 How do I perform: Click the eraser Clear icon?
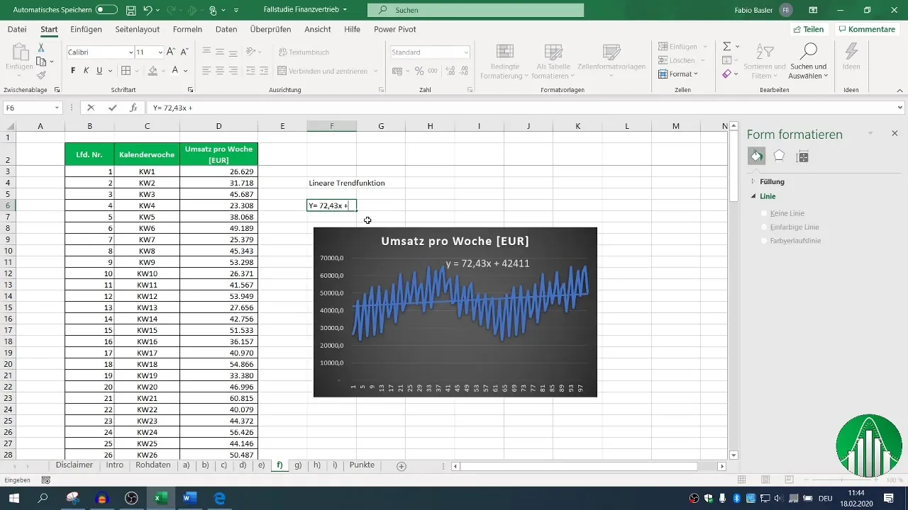[726, 74]
